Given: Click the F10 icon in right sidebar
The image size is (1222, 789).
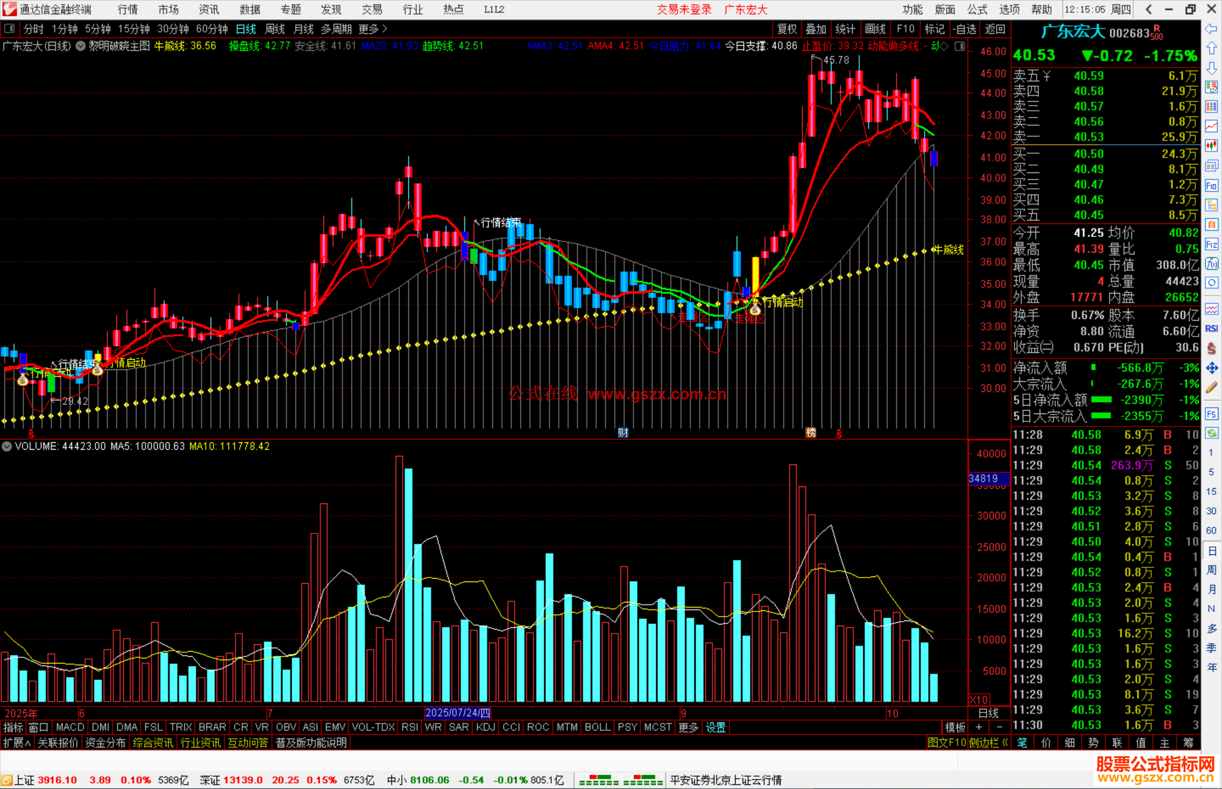Looking at the screenshot, I should tap(1211, 186).
